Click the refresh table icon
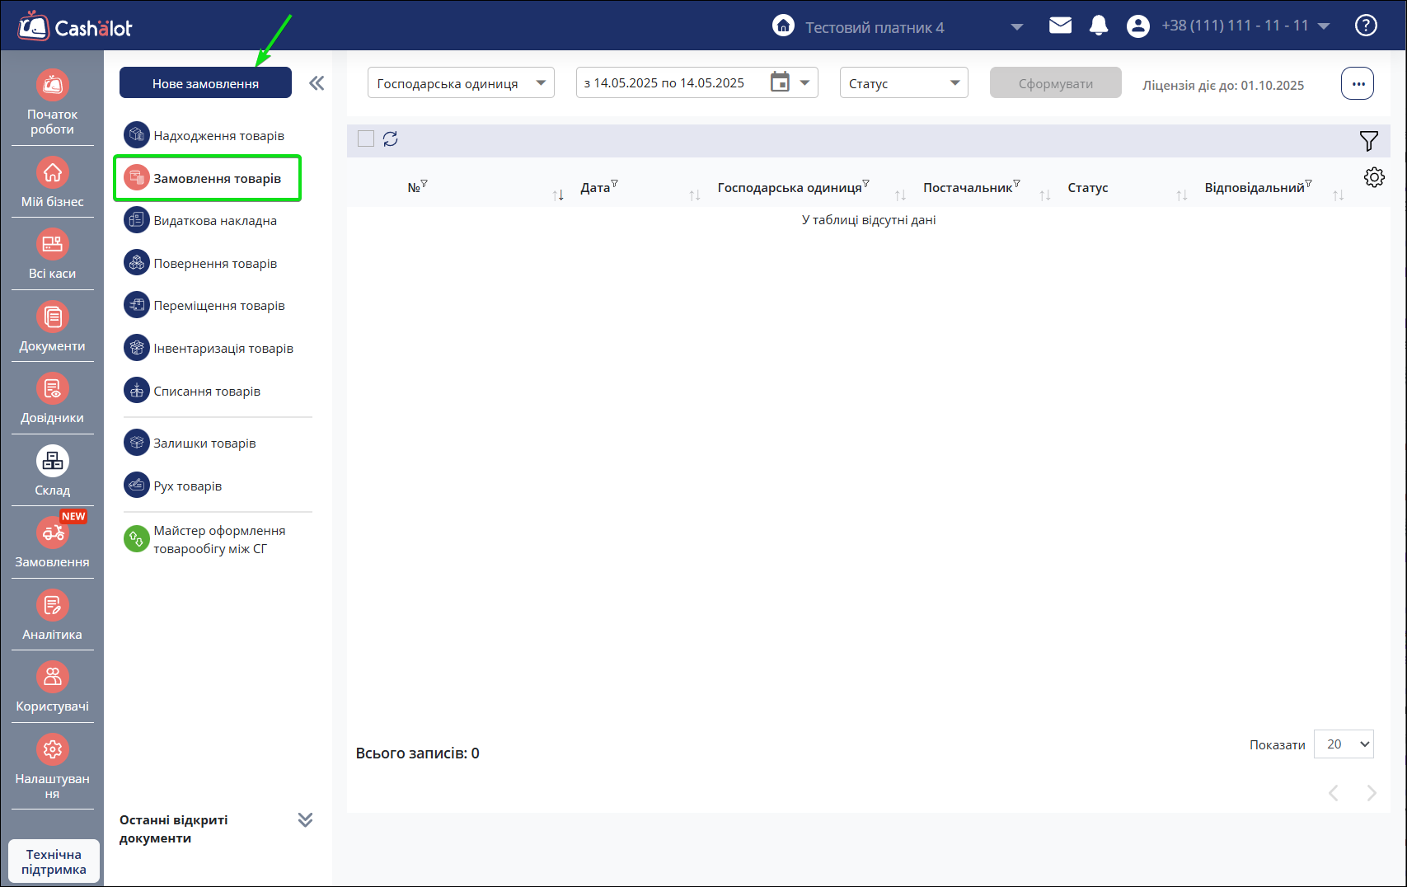Viewport: 1407px width, 887px height. [391, 138]
